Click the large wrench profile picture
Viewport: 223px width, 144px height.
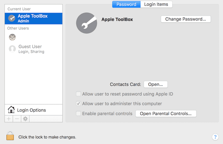[x=87, y=23]
